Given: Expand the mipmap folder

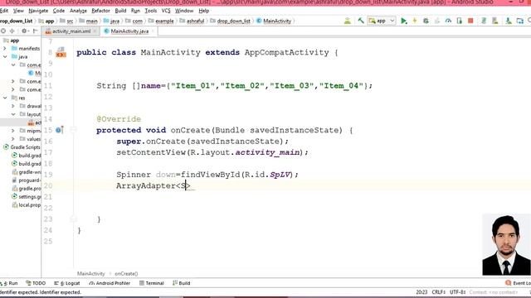Looking at the screenshot, I should tap(13, 131).
